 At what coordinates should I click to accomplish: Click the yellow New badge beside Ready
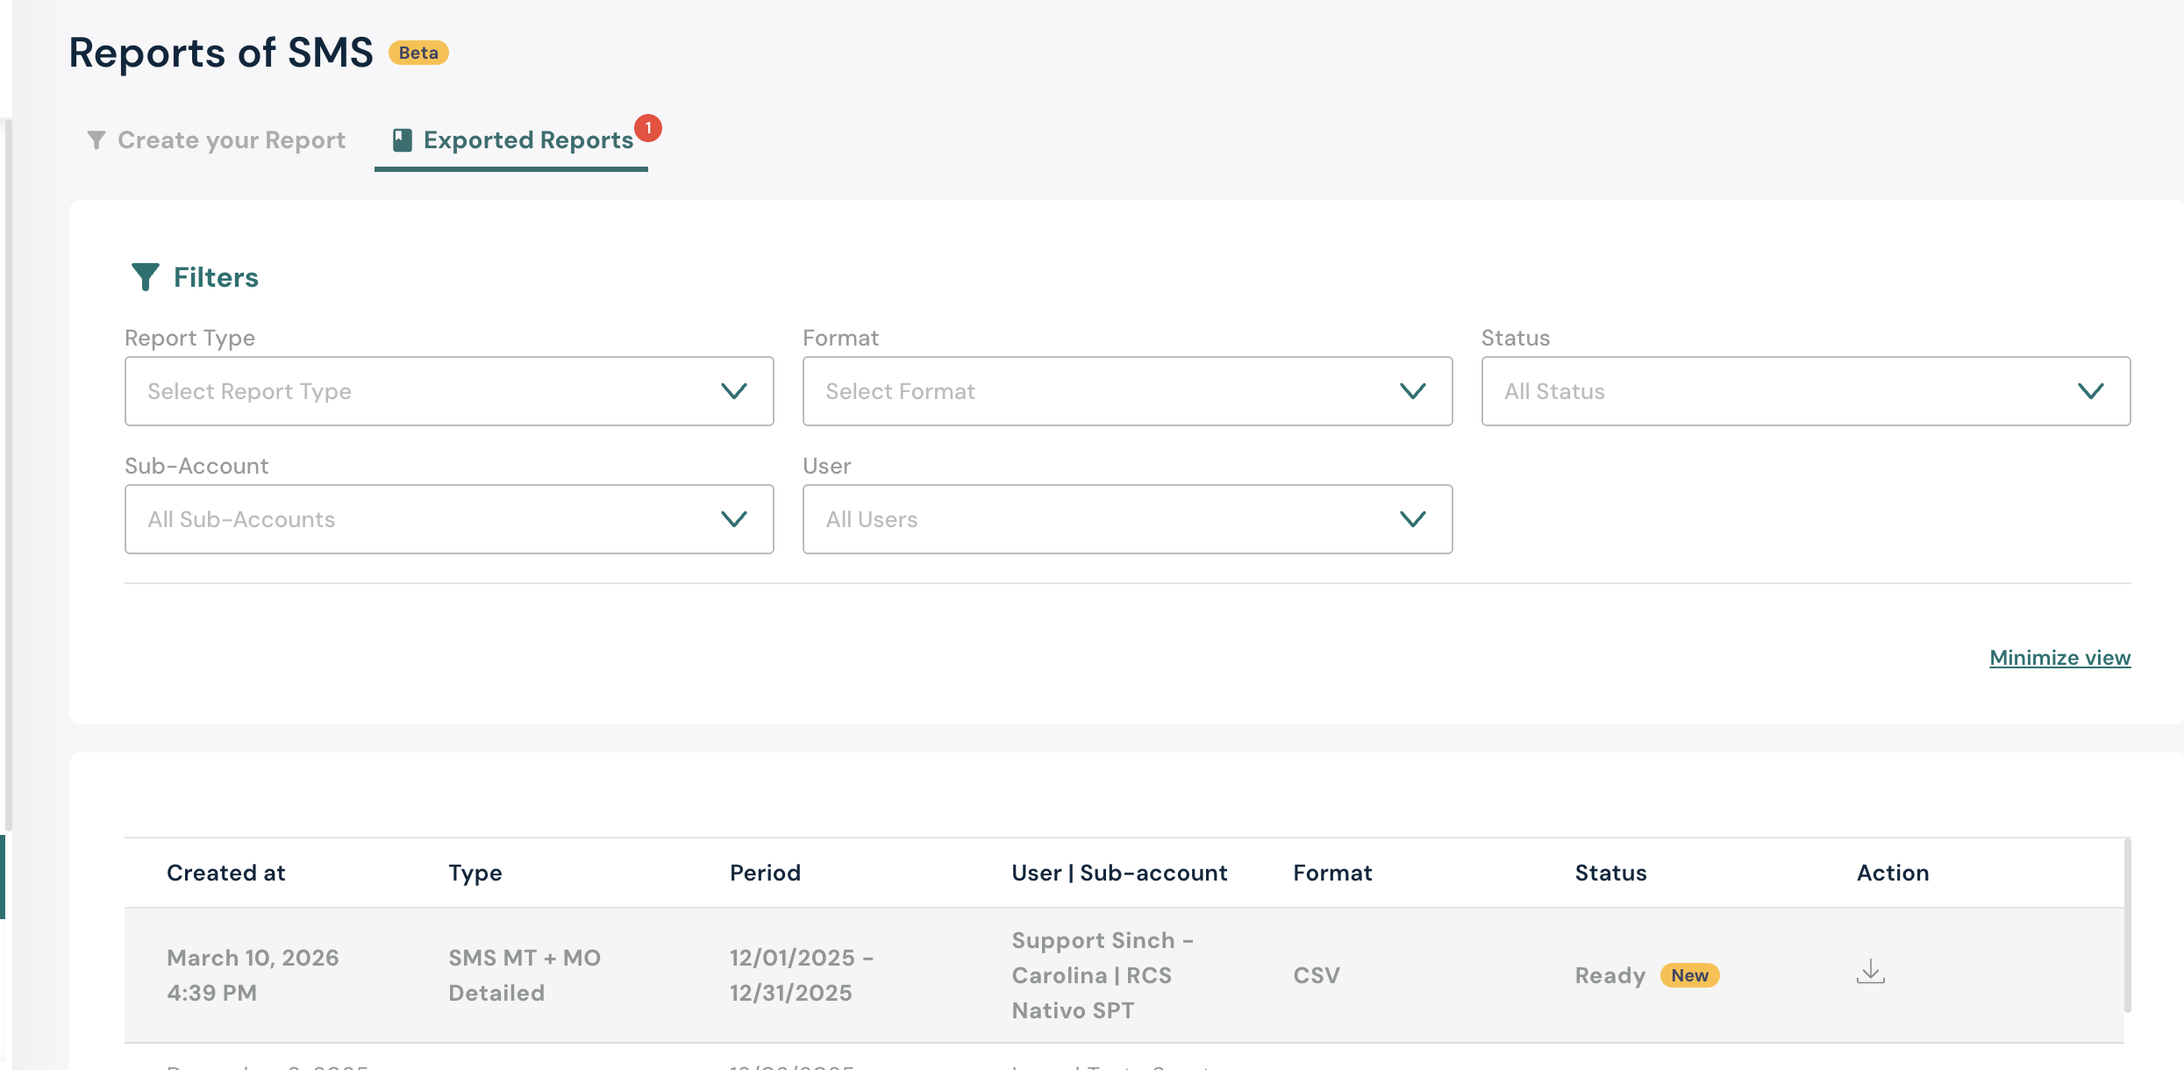[1688, 975]
